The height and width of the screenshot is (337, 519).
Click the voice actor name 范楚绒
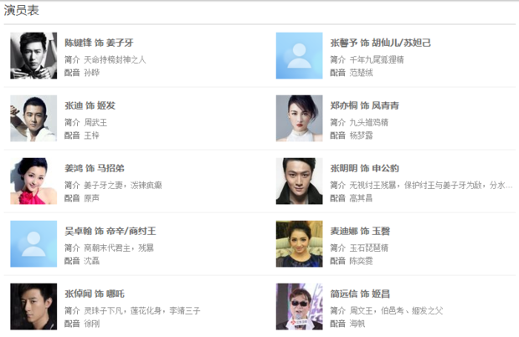[361, 73]
